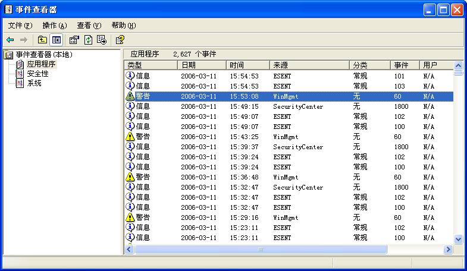
Task: Click warning icon of 15:36:48 row
Action: (x=130, y=177)
